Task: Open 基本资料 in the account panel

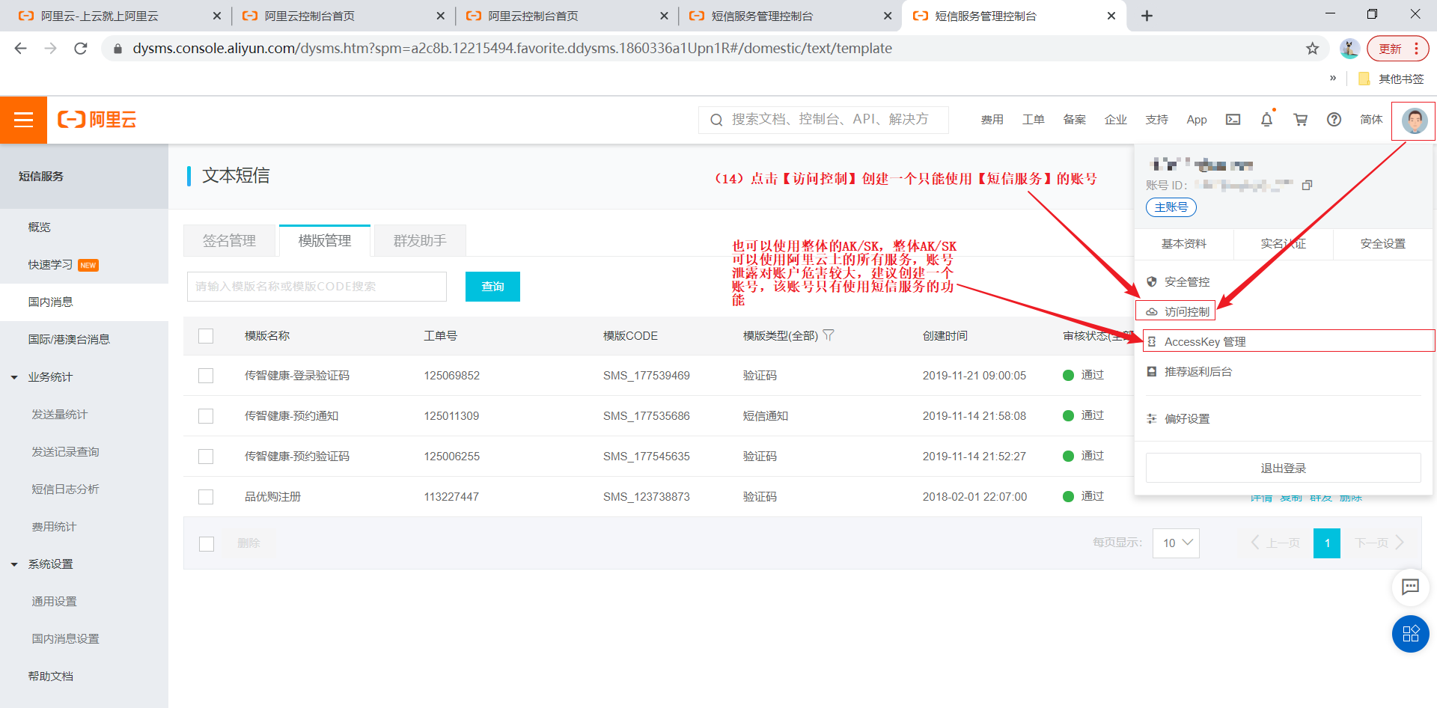Action: coord(1184,244)
